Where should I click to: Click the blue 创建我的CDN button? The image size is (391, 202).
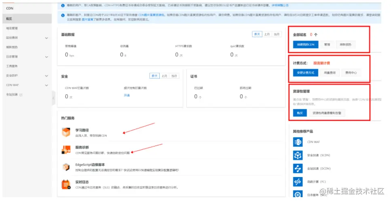click(x=305, y=44)
